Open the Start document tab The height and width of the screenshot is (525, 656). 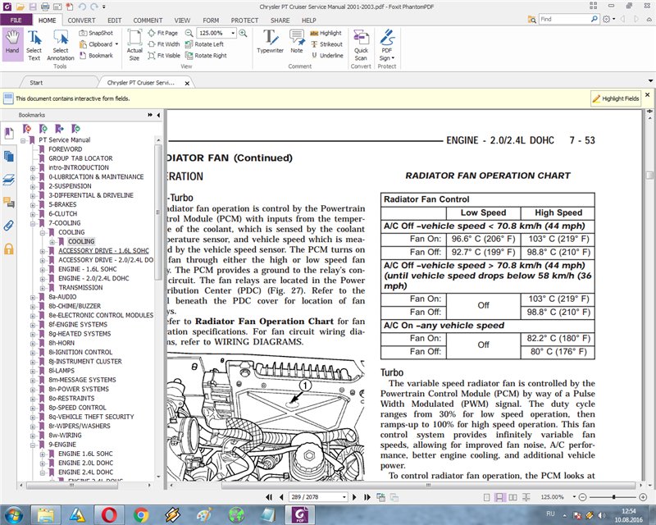tap(36, 83)
